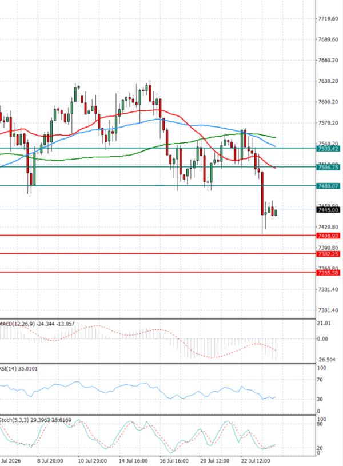Click the 8 Jul 20:00 time label
Viewport: 343px width, 466px height.
[x=50, y=461]
